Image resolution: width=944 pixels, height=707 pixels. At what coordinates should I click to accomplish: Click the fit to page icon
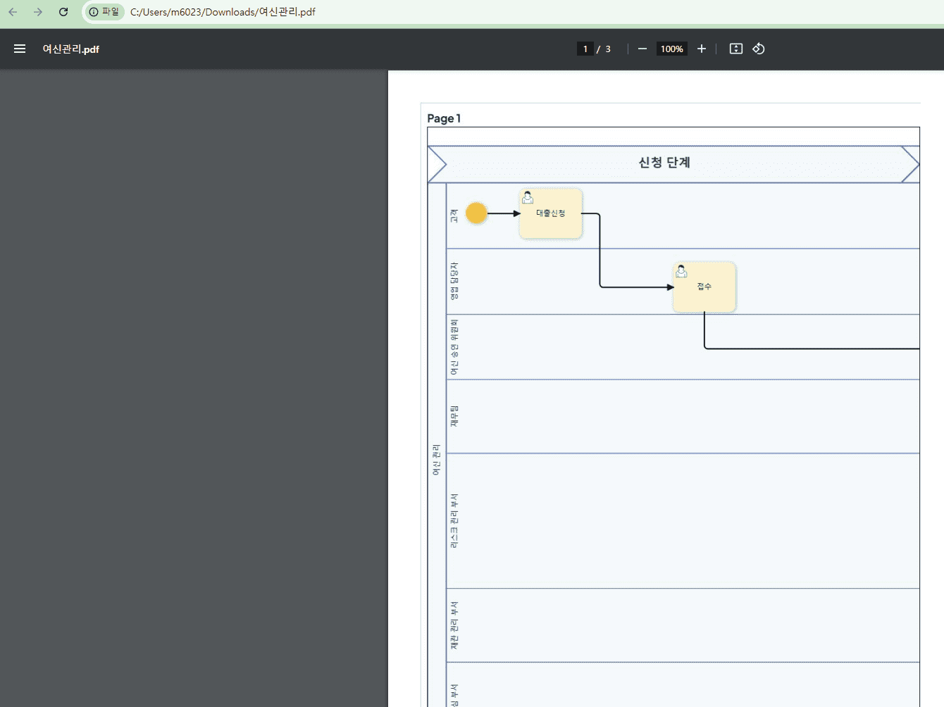(735, 49)
